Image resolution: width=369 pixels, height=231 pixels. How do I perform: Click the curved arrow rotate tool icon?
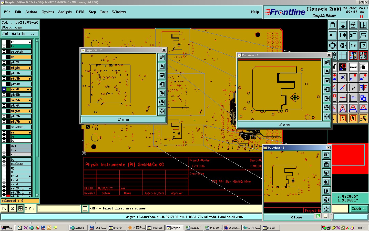click(x=353, y=88)
